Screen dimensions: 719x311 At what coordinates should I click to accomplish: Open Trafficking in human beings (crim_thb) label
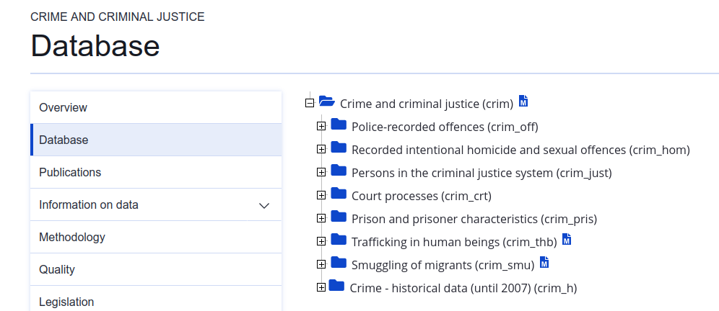454,242
